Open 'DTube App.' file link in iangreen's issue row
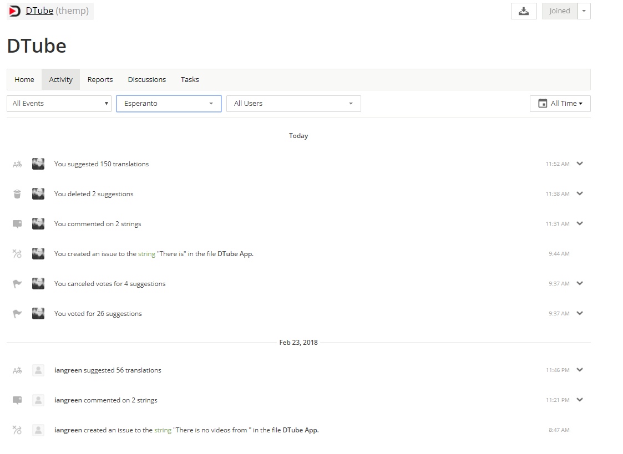The width and height of the screenshot is (623, 454). pyautogui.click(x=300, y=430)
